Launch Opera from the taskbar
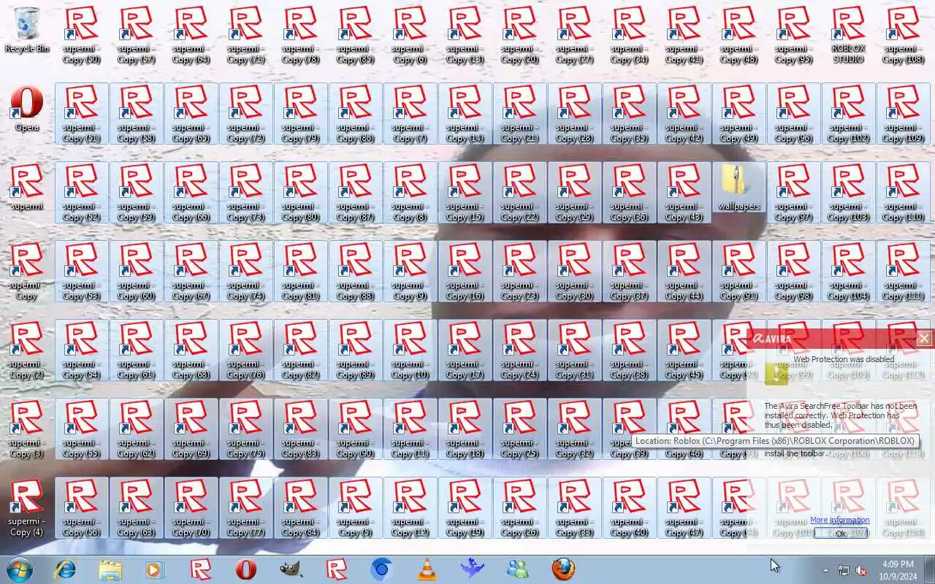Image resolution: width=935 pixels, height=584 pixels. pyautogui.click(x=246, y=569)
